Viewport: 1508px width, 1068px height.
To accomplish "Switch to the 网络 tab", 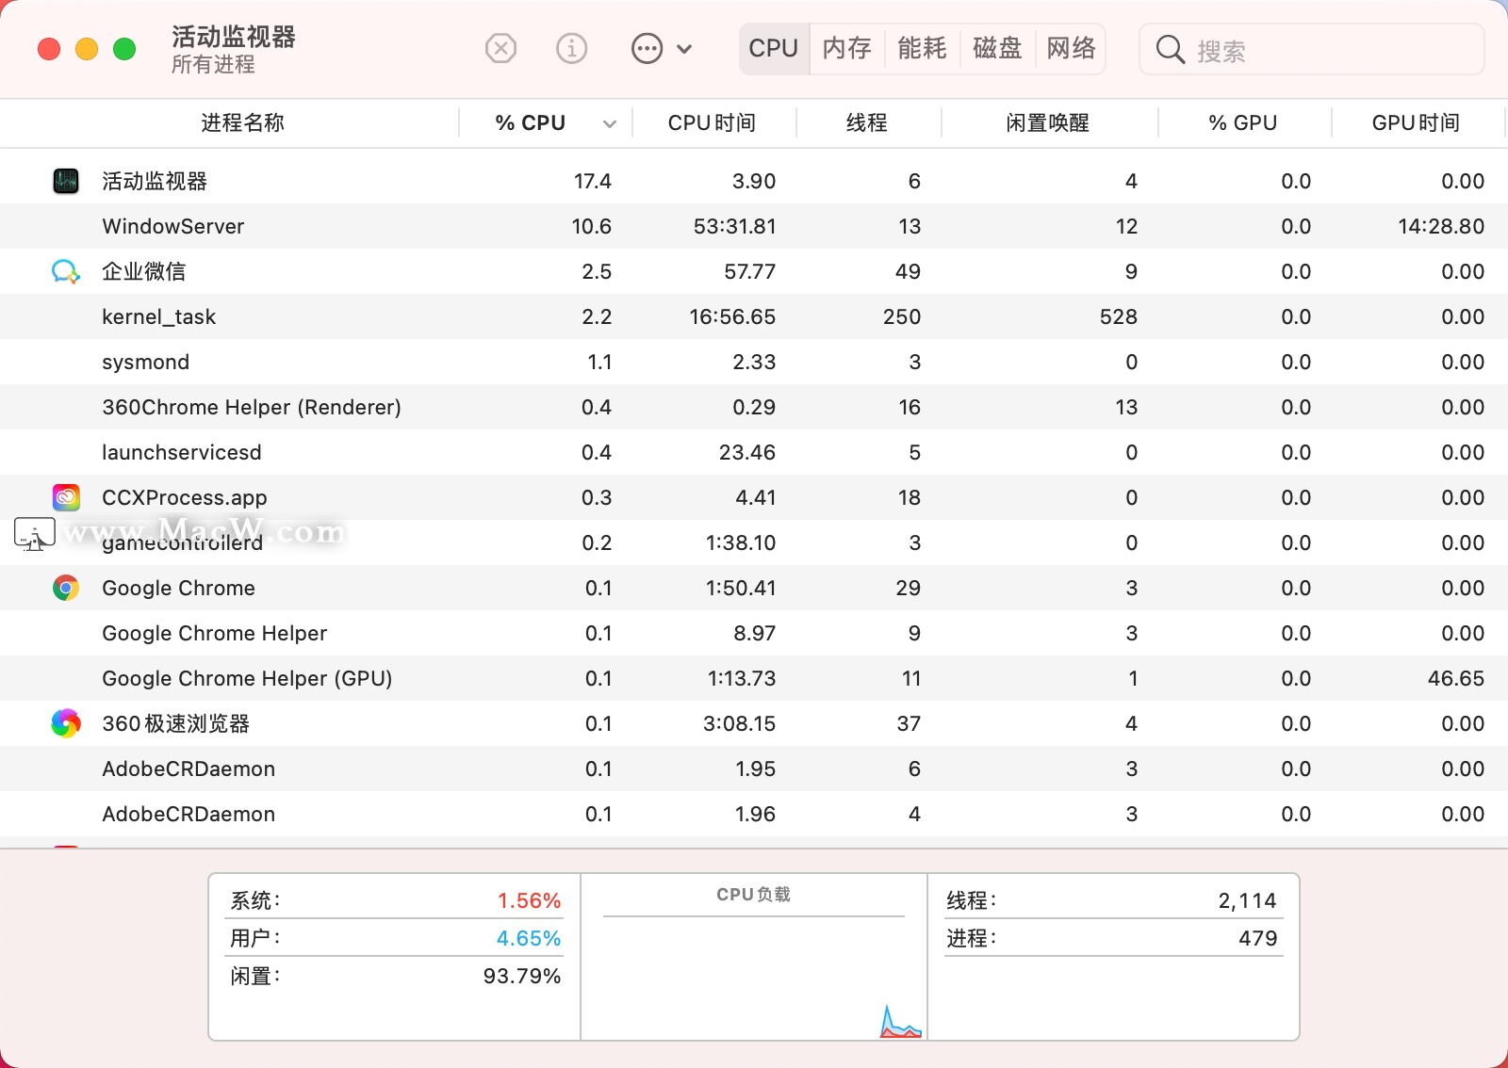I will click(x=1071, y=48).
